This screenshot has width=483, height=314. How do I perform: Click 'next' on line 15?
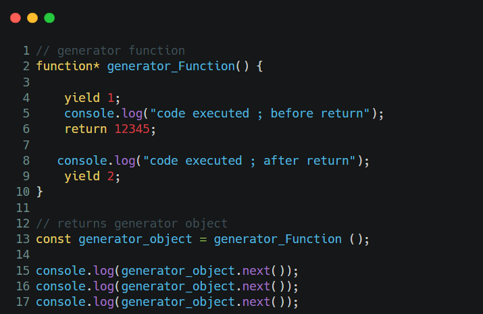pyautogui.click(x=256, y=271)
